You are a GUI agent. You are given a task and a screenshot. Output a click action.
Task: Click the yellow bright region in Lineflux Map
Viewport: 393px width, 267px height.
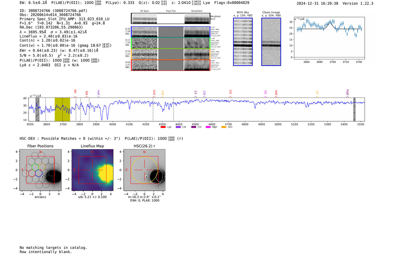tap(106, 173)
